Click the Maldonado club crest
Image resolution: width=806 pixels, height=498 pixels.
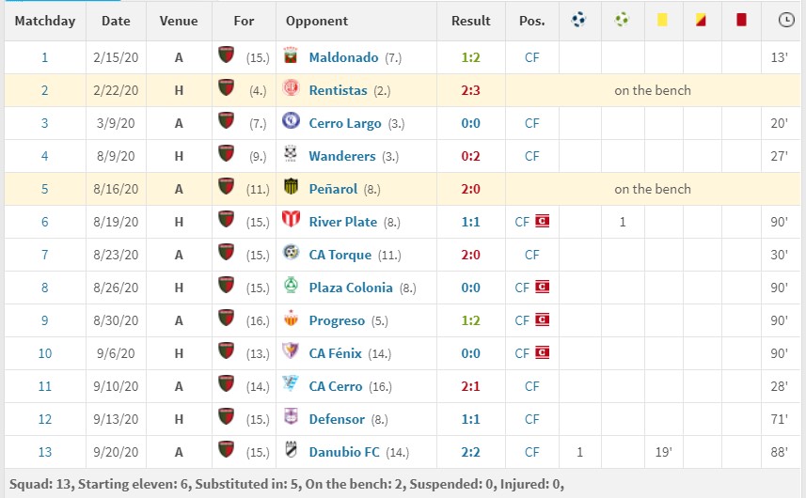coord(291,54)
